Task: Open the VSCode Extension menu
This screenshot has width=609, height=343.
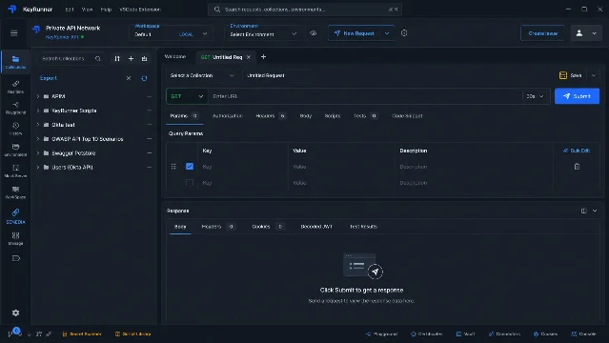Action: point(140,10)
